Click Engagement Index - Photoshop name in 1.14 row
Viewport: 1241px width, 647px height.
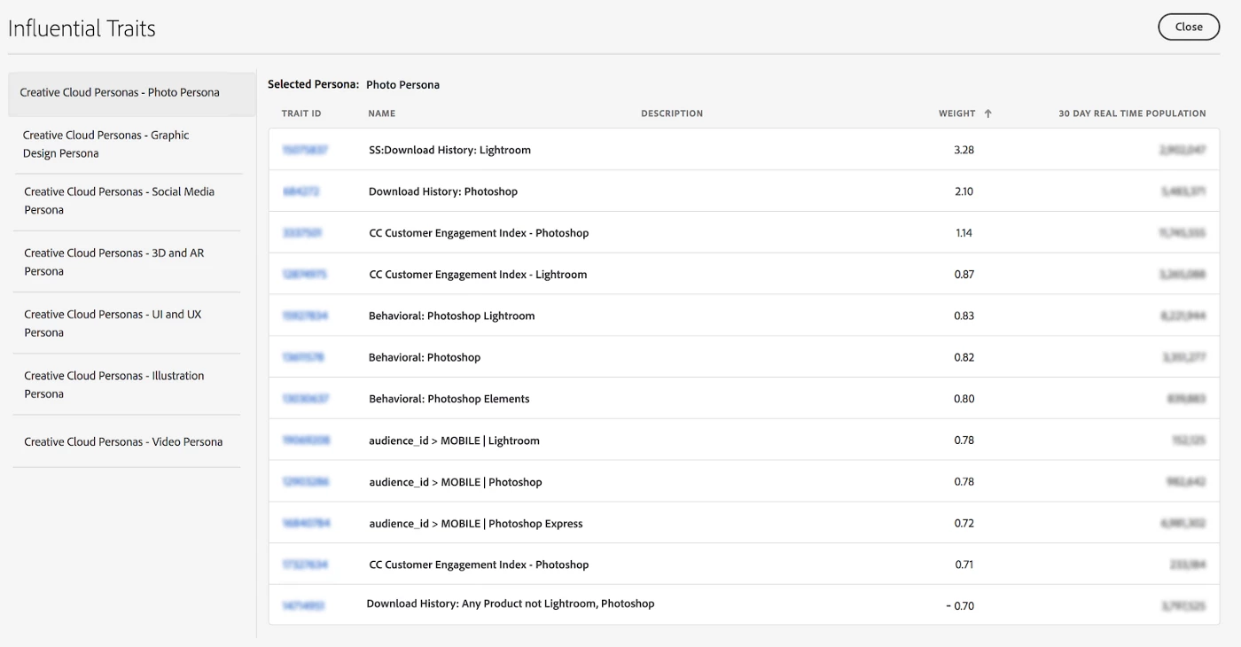pyautogui.click(x=479, y=233)
